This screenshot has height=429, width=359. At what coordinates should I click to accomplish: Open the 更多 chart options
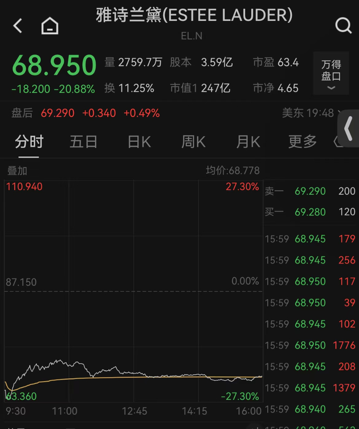pyautogui.click(x=303, y=142)
